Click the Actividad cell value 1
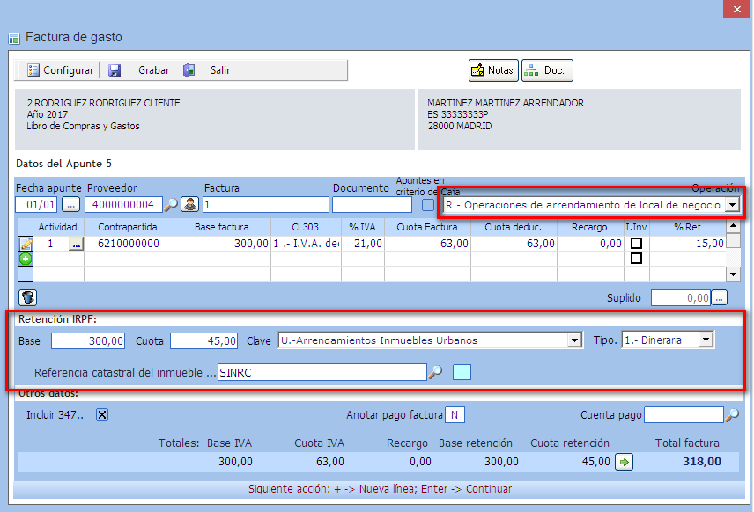 point(50,244)
